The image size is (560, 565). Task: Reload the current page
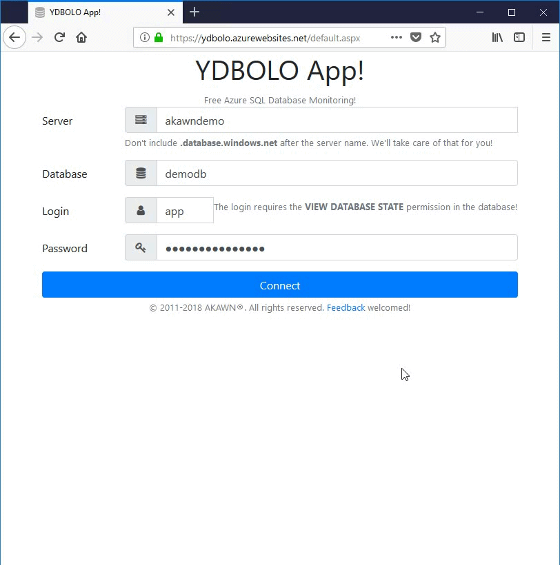click(59, 37)
